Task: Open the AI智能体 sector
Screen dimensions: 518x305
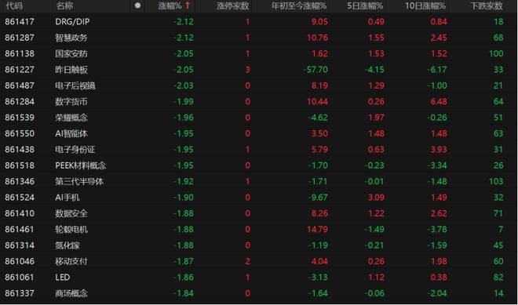Action: [71, 133]
